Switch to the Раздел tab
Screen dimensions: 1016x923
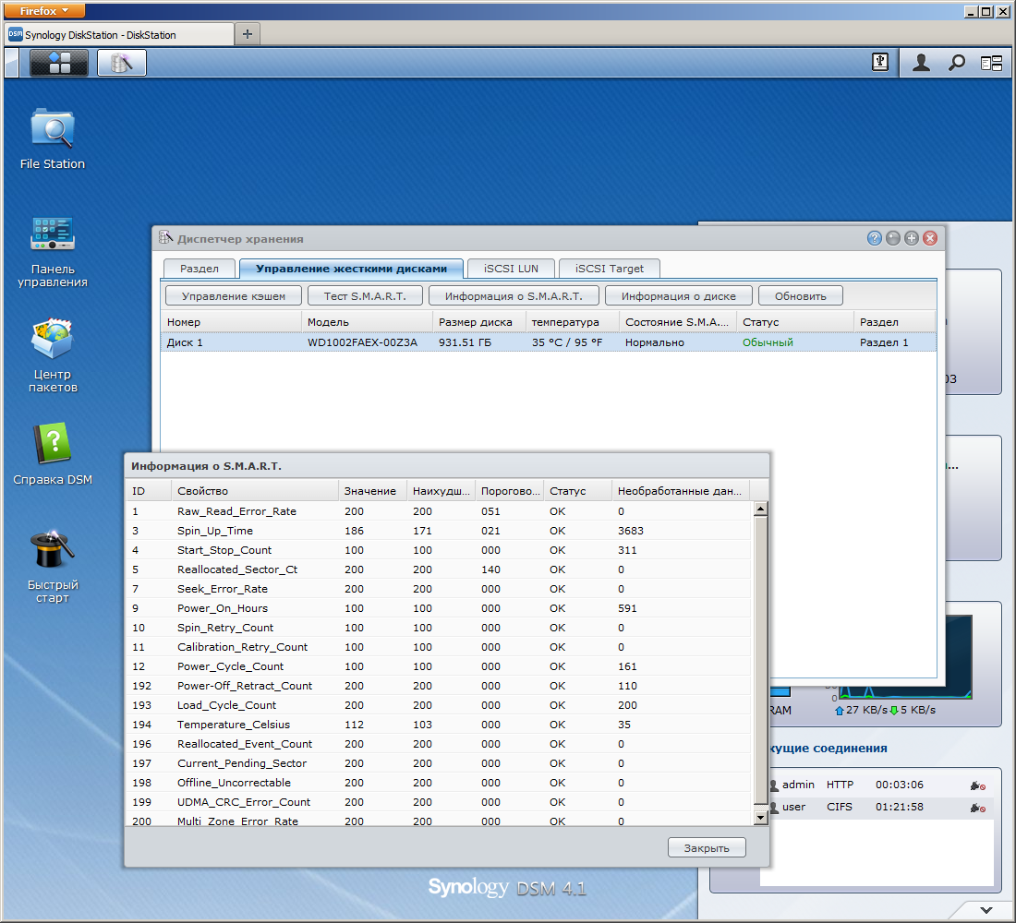[199, 269]
